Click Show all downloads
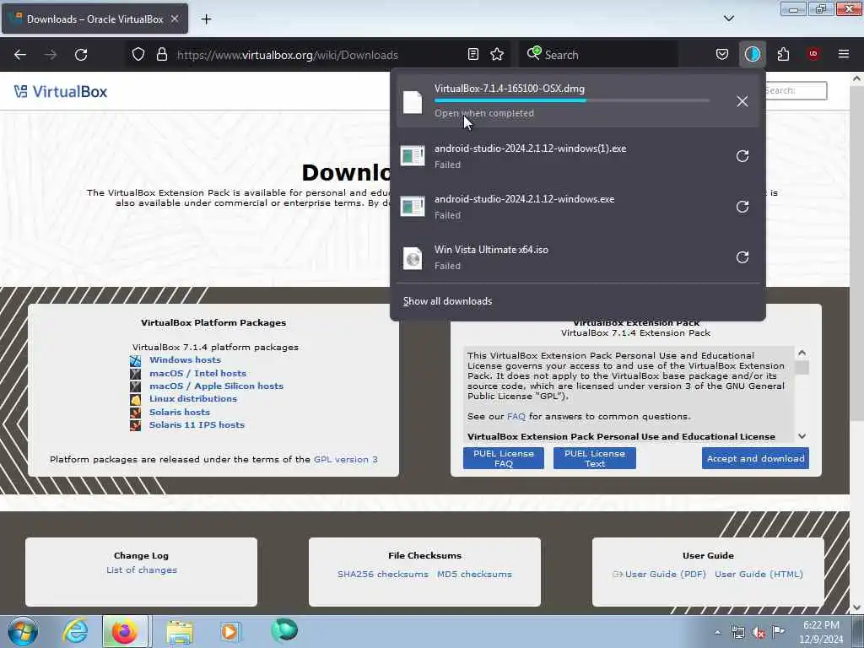864x648 pixels. click(x=447, y=301)
